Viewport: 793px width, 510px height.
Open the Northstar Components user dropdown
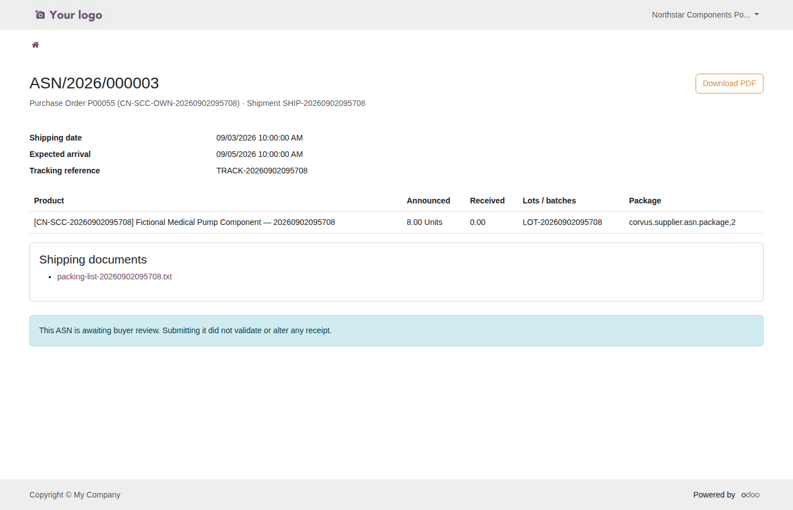point(705,15)
